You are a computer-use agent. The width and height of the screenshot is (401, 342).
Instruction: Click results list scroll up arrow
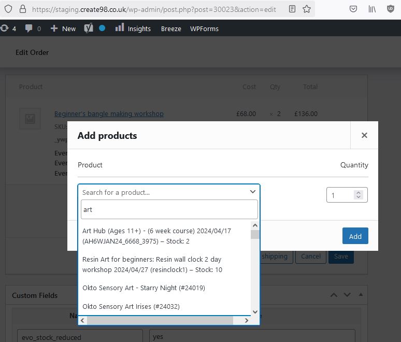point(255,225)
